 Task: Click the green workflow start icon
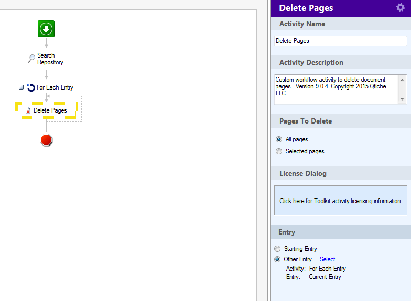(x=46, y=29)
